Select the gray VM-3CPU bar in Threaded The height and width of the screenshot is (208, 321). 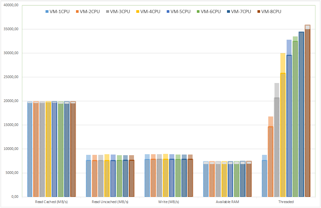coord(277,140)
